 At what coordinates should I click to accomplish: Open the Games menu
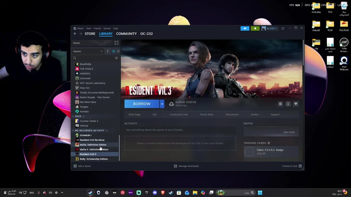pyautogui.click(x=107, y=28)
